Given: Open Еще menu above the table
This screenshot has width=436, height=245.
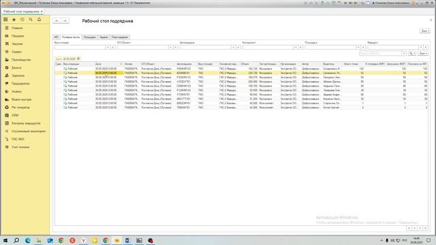Looking at the screenshot, I should (422, 53).
